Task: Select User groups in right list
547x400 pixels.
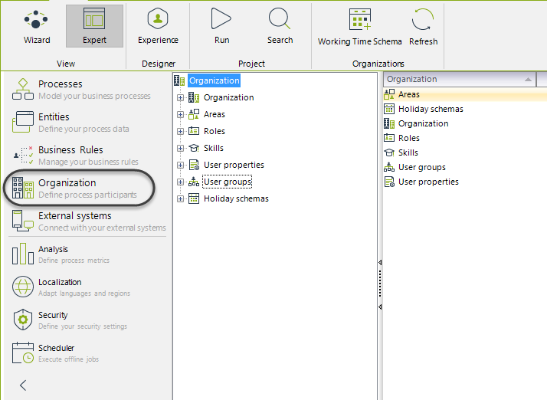Action: (x=422, y=167)
